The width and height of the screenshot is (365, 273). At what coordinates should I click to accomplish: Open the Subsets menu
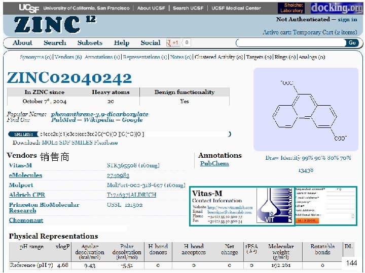point(90,42)
